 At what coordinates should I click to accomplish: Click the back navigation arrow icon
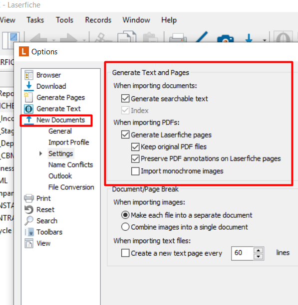38,38
